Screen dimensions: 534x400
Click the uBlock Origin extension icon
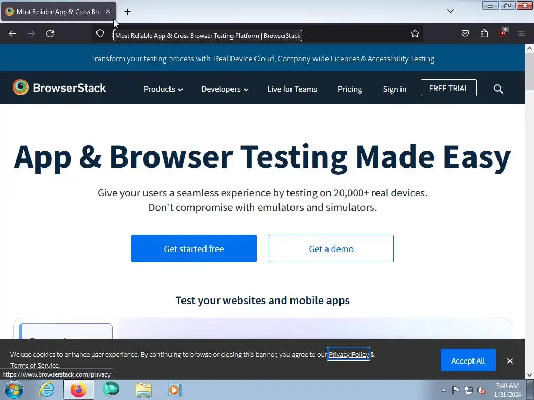click(x=503, y=33)
